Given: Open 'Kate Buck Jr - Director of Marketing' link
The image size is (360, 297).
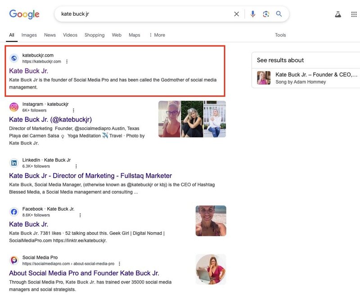Looking at the screenshot, I should pos(90,175).
